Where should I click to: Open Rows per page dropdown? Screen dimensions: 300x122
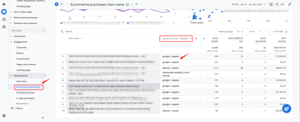coord(240,32)
